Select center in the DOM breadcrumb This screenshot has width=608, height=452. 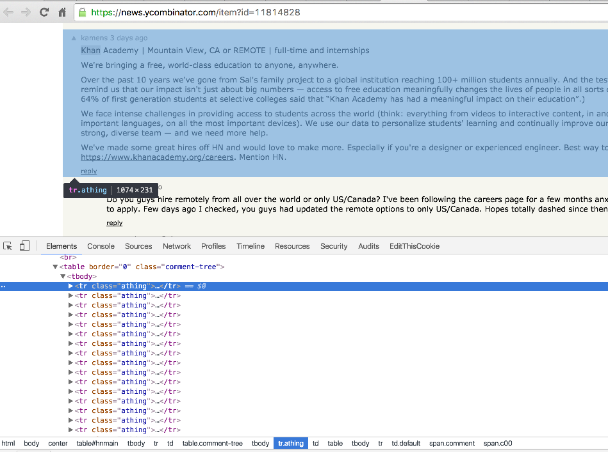(58, 444)
